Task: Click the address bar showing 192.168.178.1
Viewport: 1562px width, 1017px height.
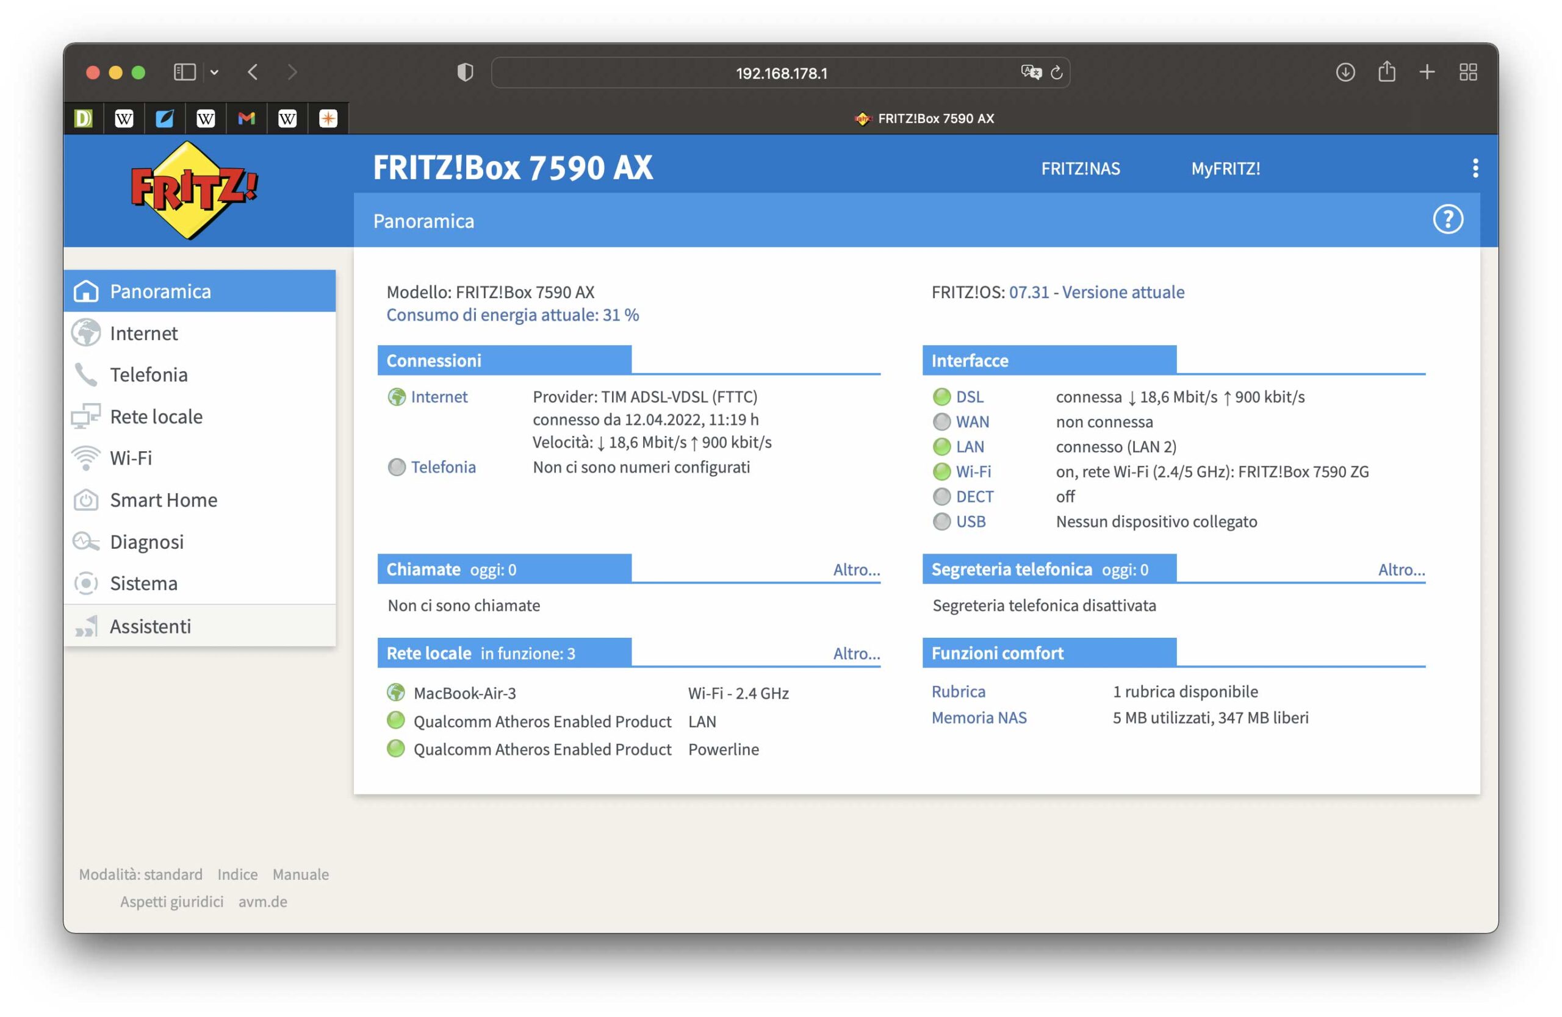Action: [x=780, y=73]
